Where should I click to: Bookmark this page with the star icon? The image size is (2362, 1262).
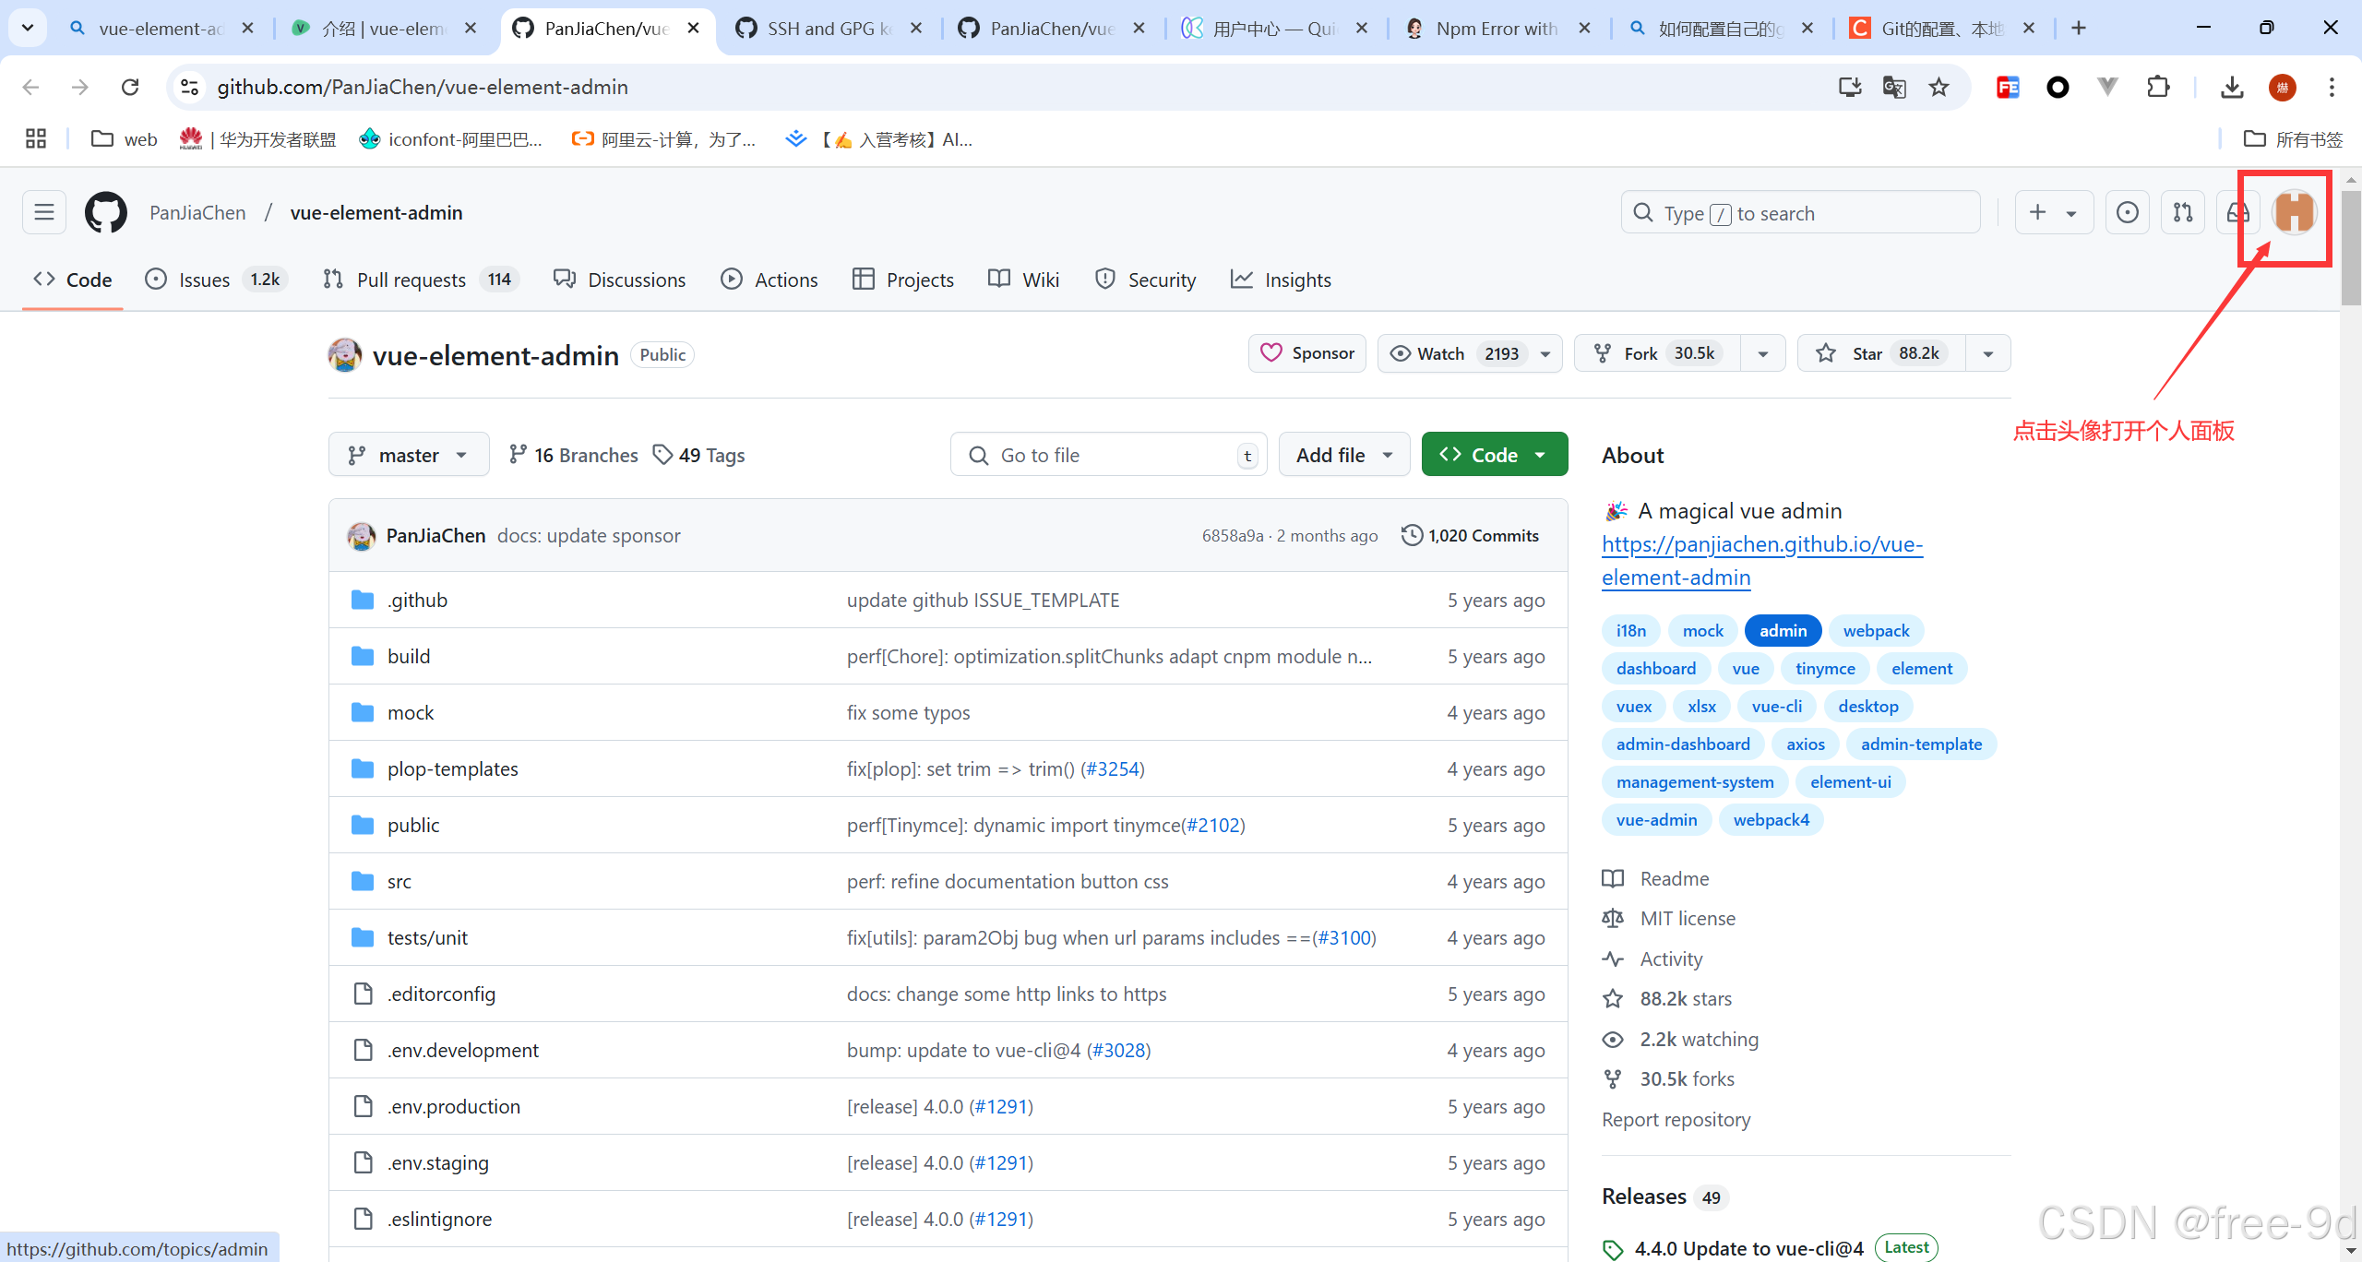1939,87
